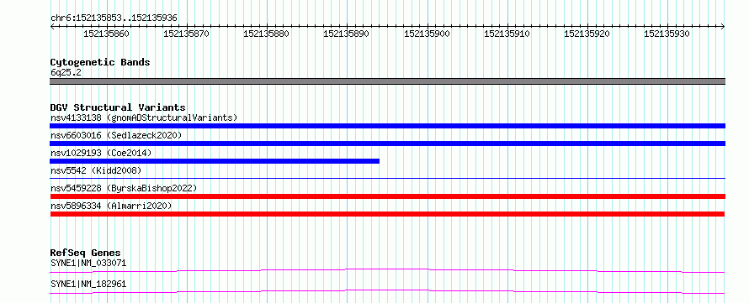
Task: Click the 6q25.2 band label
Action: [x=66, y=72]
